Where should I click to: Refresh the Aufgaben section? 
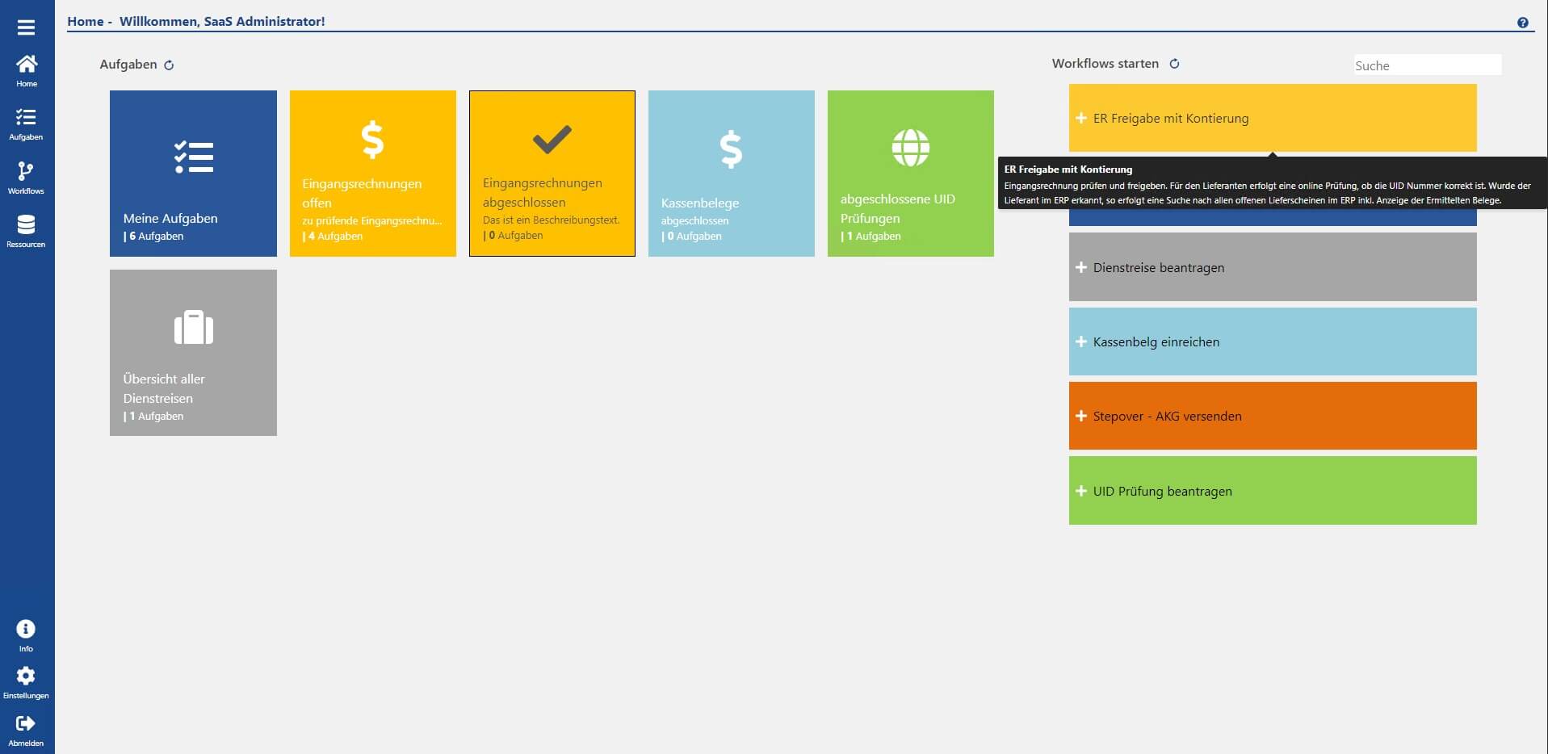coord(169,65)
